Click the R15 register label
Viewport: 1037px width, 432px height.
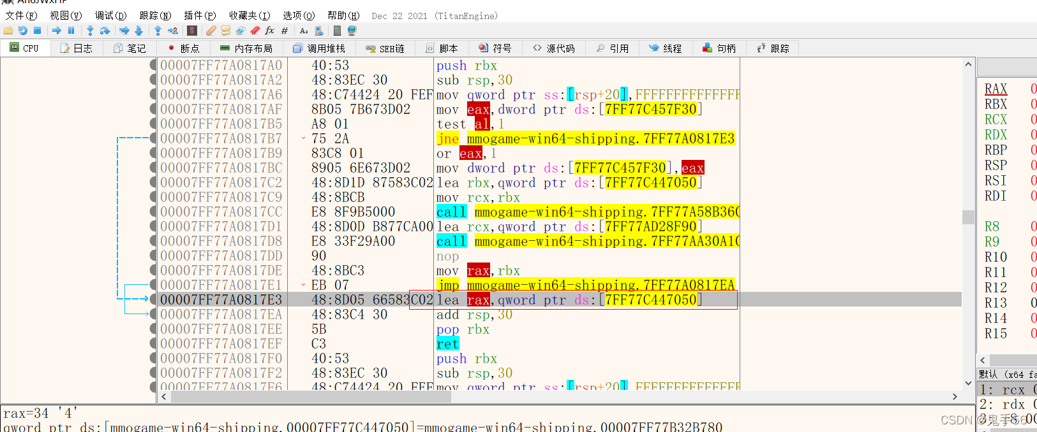pyautogui.click(x=996, y=333)
